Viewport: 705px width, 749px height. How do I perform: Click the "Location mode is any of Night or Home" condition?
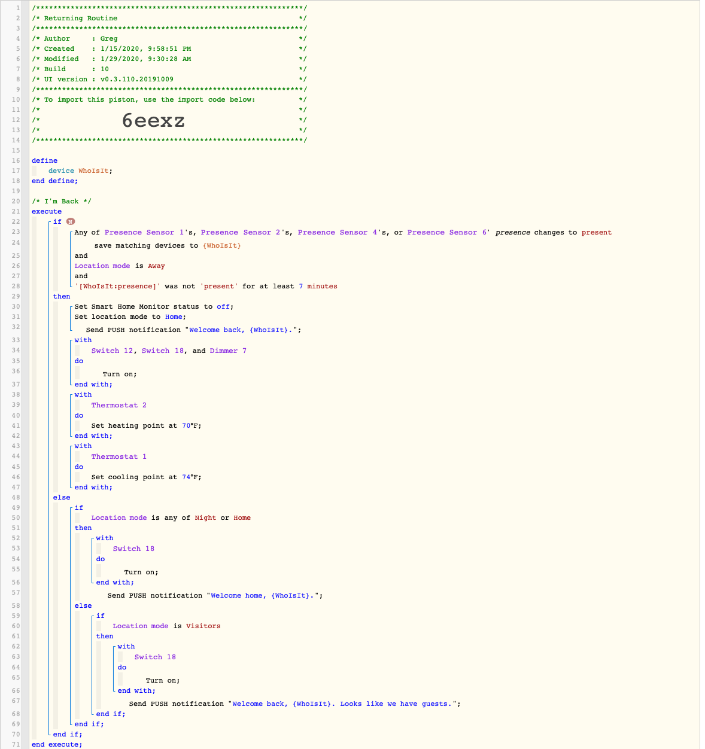(171, 517)
